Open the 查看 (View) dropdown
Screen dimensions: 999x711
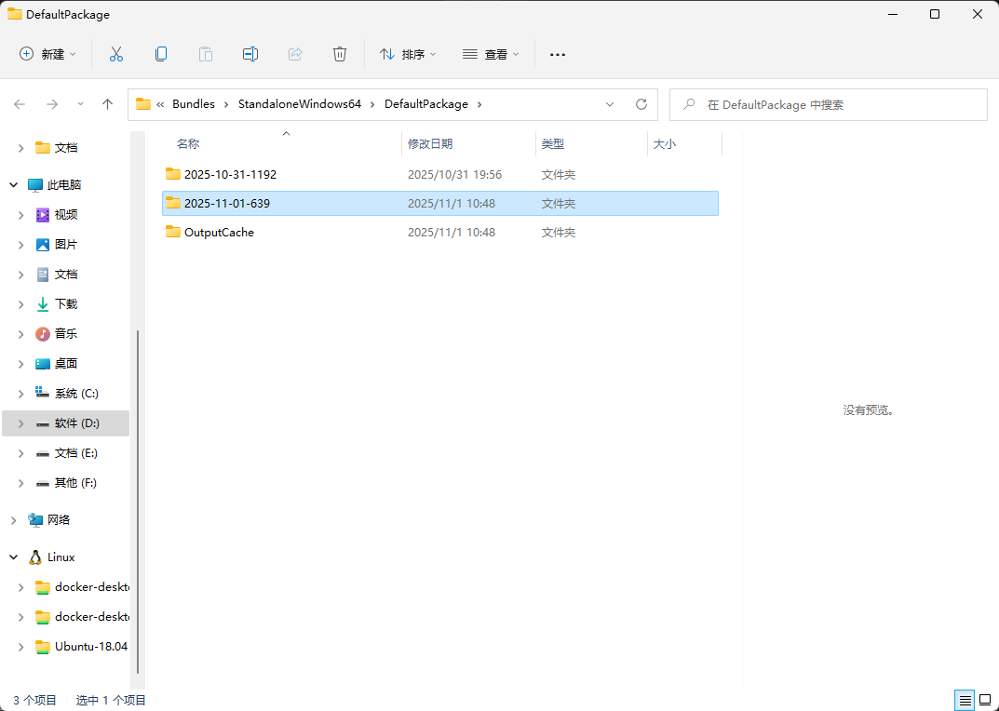click(x=491, y=54)
